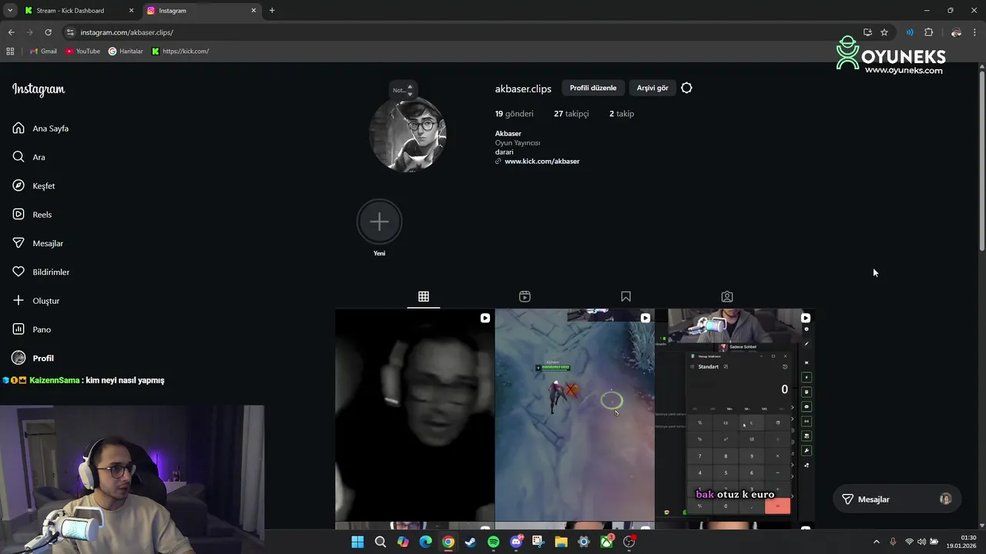Open the Chrome profile avatar
Image resolution: width=986 pixels, height=554 pixels.
pos(956,32)
